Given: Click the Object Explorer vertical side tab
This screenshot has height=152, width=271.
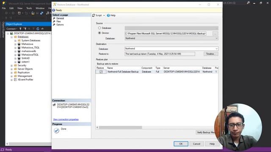Looking at the screenshot, I should tap(3, 30).
